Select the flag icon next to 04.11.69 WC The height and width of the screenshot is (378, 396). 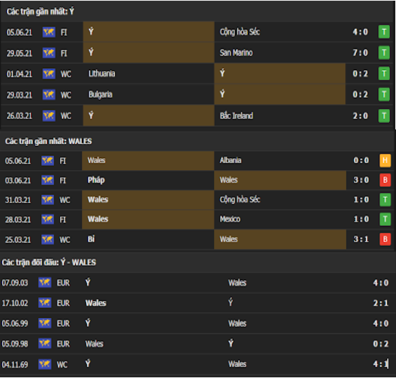tap(45, 364)
